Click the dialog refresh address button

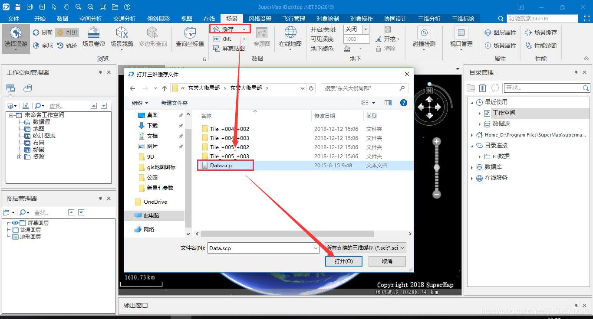tap(311, 88)
